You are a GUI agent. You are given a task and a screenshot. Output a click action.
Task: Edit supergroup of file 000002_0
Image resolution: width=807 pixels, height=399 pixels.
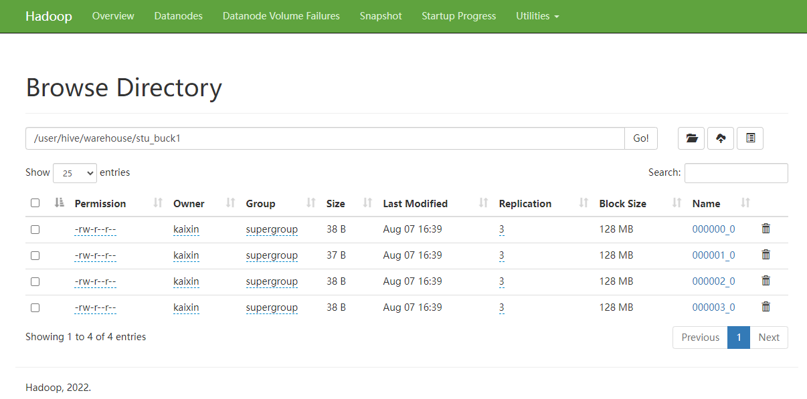272,281
